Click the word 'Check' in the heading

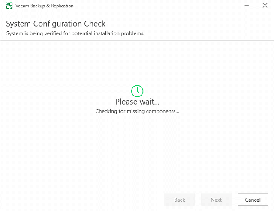point(95,24)
